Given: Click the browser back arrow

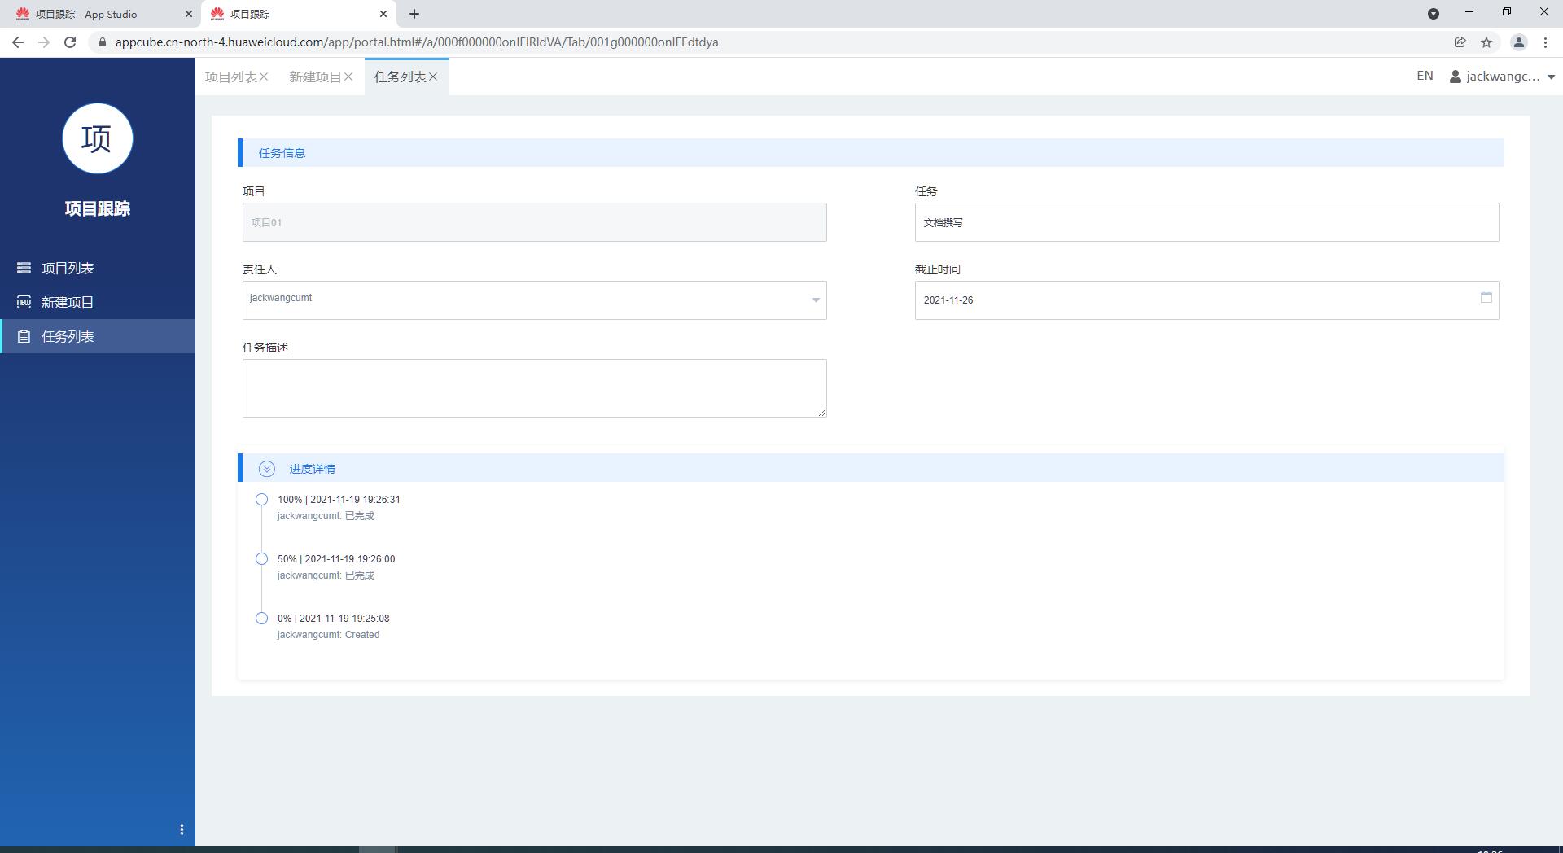Looking at the screenshot, I should 18,42.
